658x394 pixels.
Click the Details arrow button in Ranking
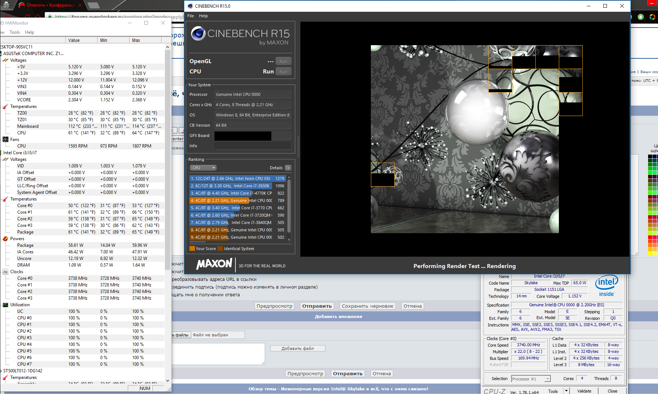point(288,168)
